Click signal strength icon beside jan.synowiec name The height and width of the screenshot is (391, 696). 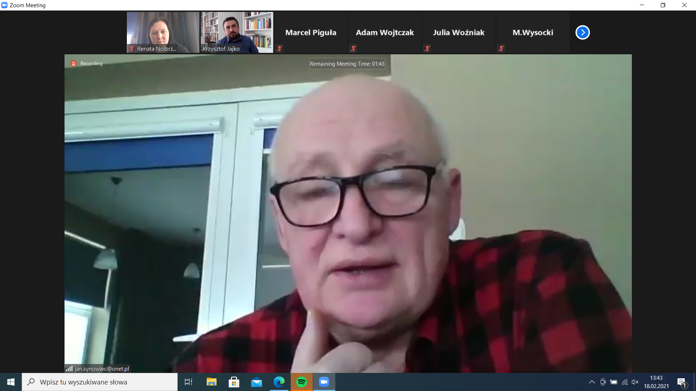click(69, 369)
